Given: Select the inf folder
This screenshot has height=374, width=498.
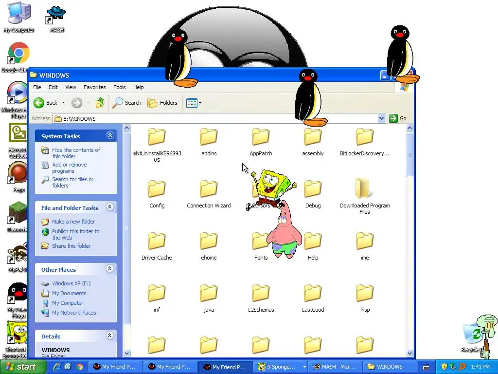Looking at the screenshot, I should click(157, 299).
